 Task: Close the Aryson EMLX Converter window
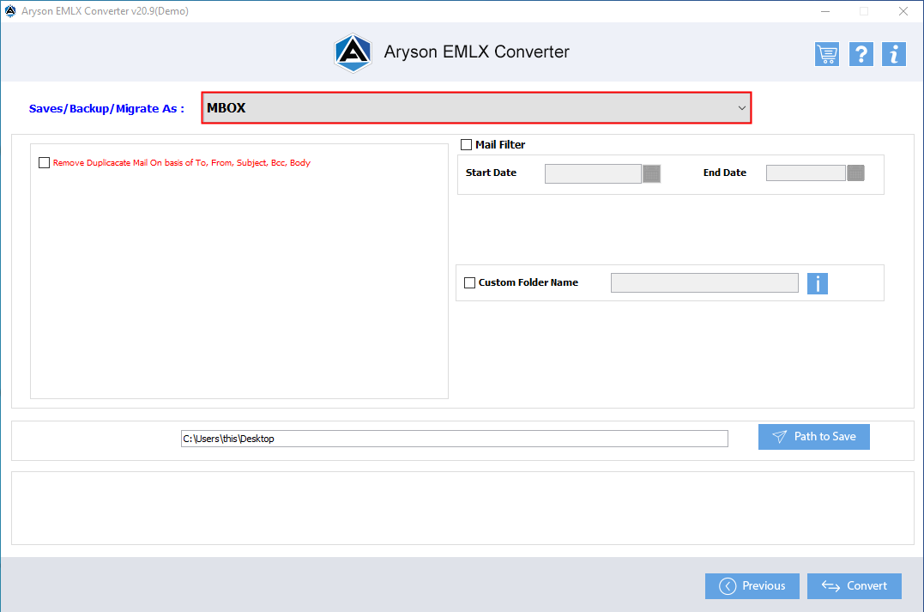(903, 11)
